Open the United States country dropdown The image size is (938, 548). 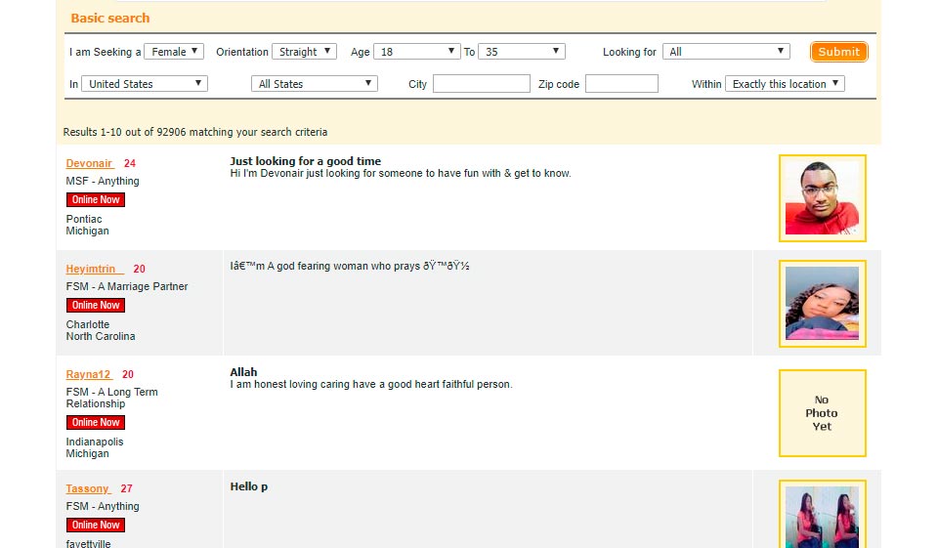tap(145, 84)
